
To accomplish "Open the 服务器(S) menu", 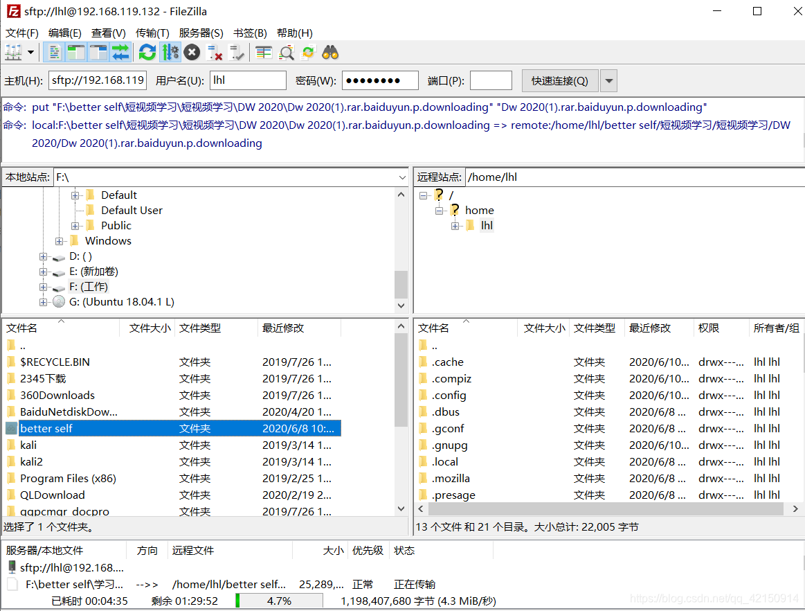I will coord(201,33).
